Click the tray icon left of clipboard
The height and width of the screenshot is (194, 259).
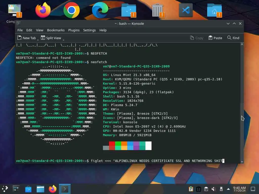pyautogui.click(x=199, y=189)
